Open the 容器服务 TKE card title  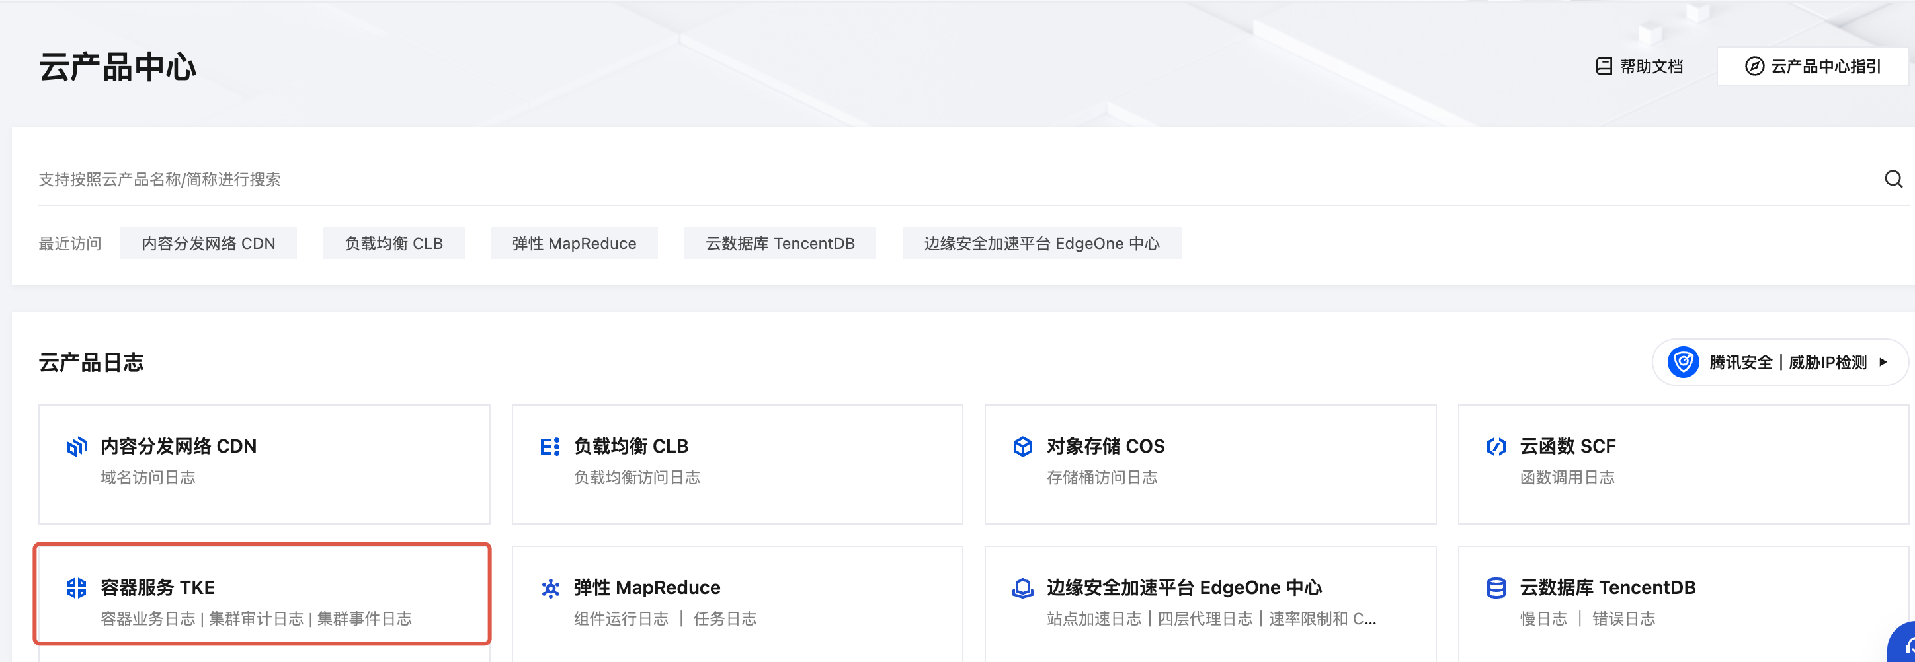pos(157,588)
